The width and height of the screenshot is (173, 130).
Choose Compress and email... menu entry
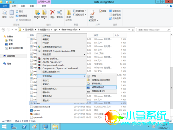62,65
